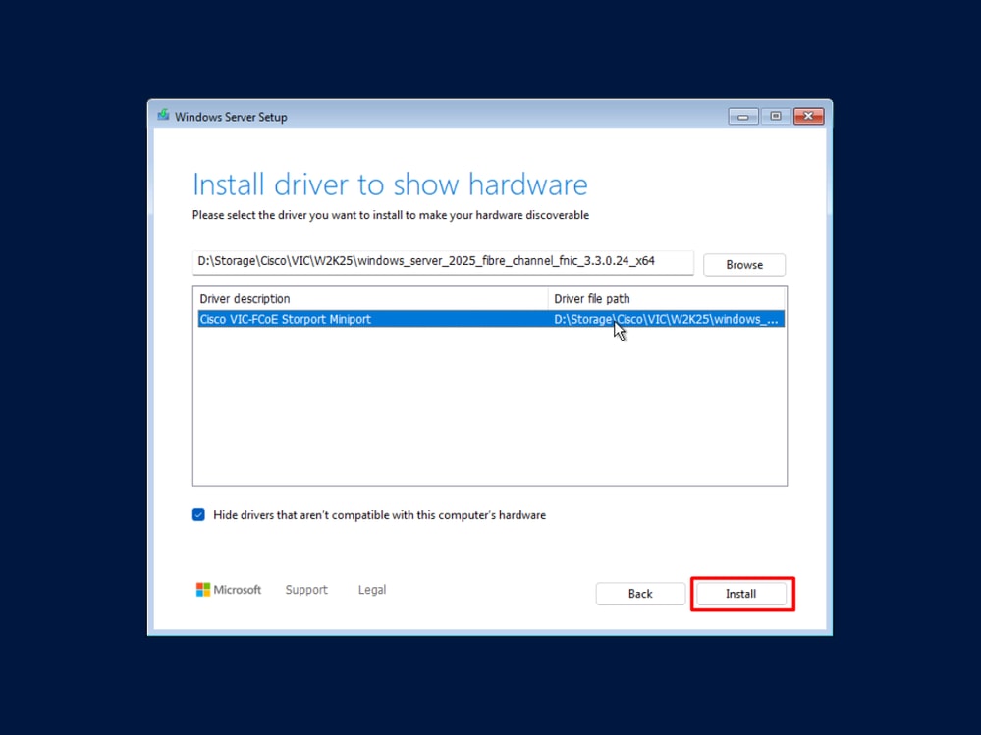Click the Windows Server Setup title bar icon
Viewport: 981px width, 735px height.
[x=162, y=115]
